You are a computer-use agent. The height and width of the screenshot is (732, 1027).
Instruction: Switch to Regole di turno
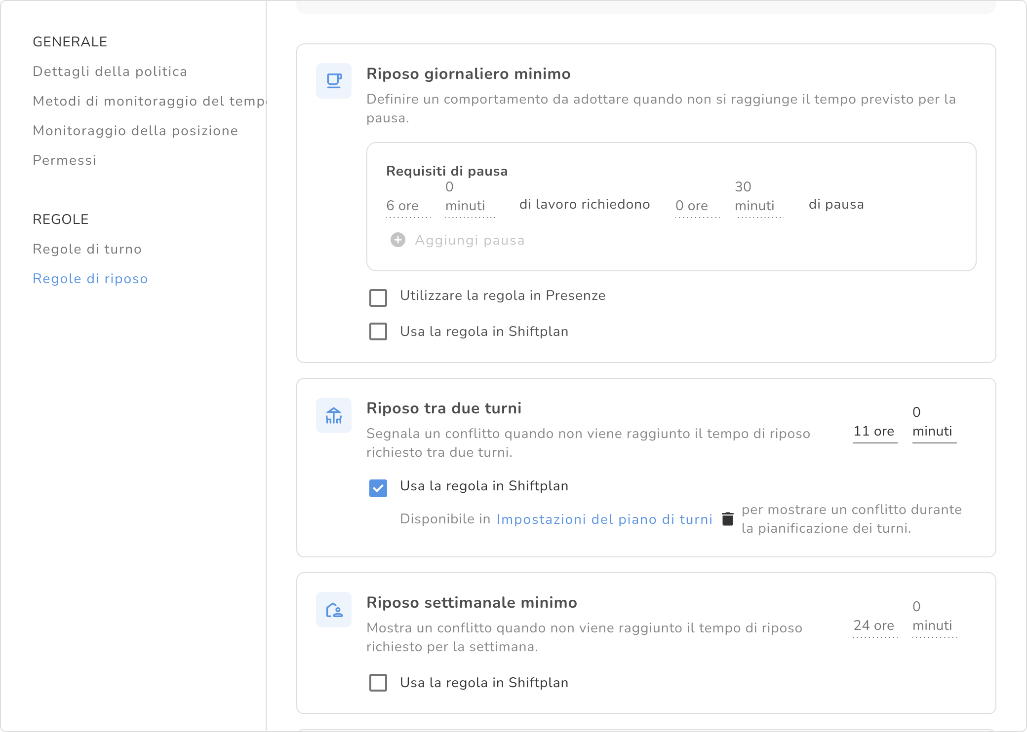pos(87,249)
